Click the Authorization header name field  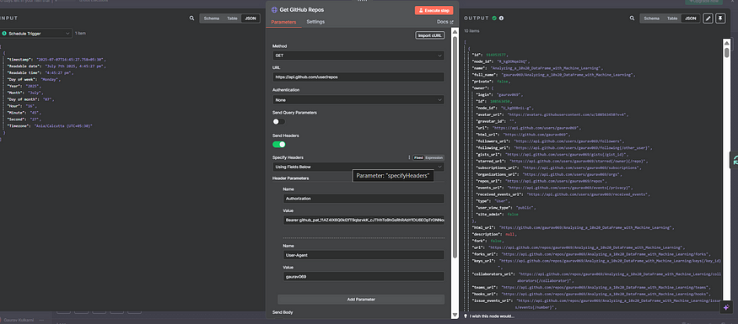364,199
